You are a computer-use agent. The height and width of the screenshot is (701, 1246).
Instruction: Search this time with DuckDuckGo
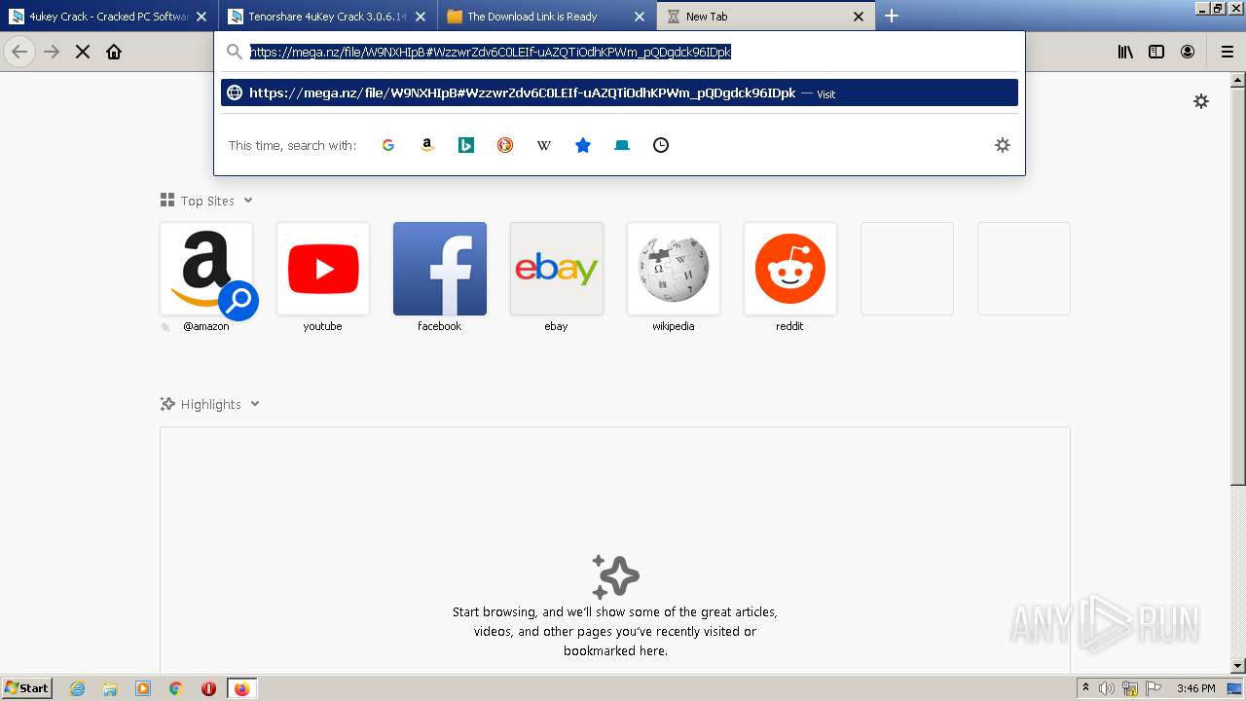[x=505, y=145]
